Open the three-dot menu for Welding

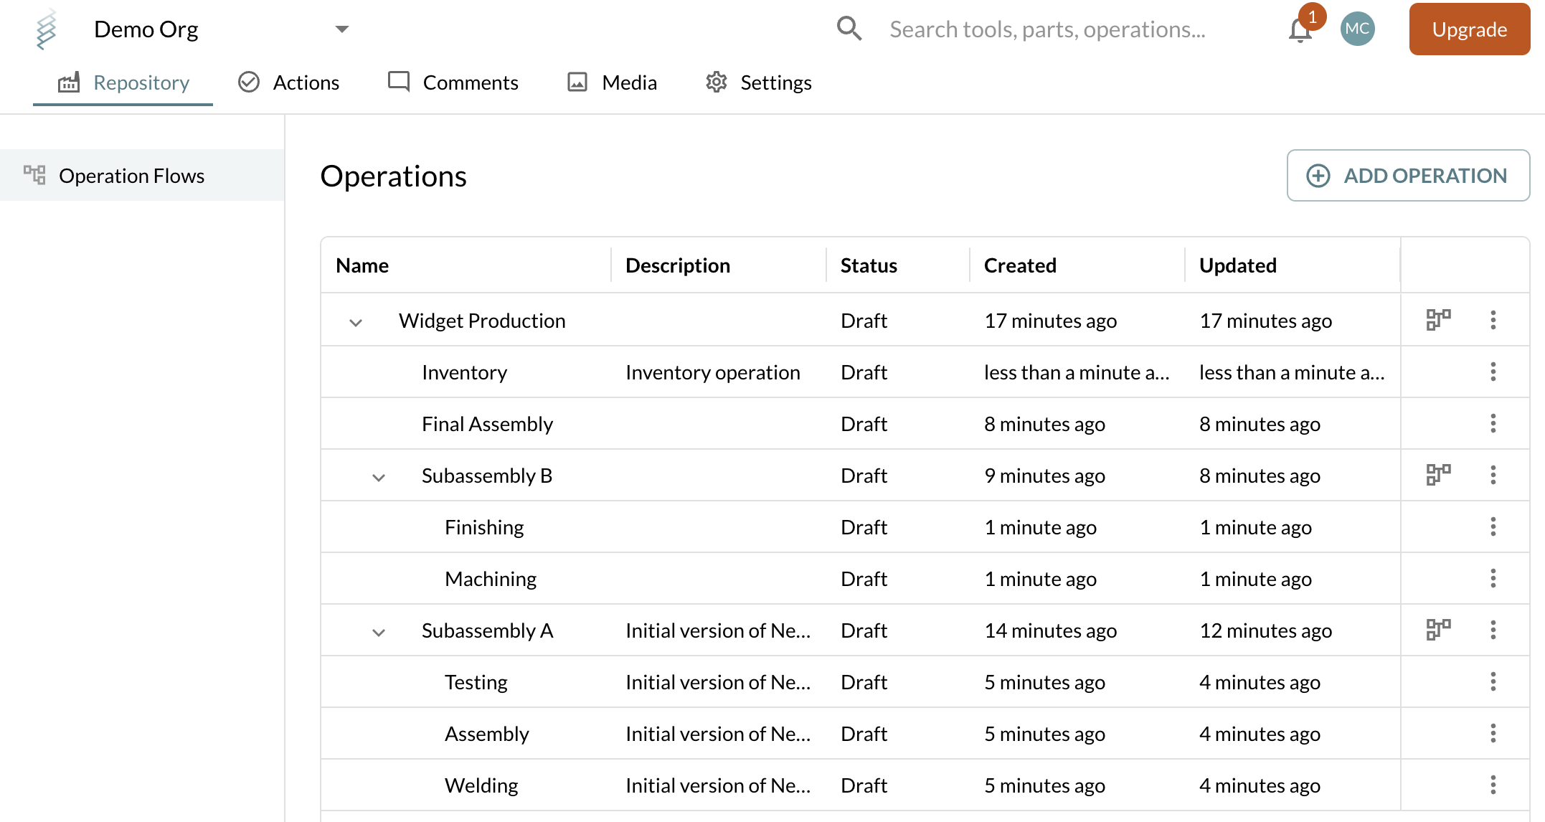[x=1493, y=785]
